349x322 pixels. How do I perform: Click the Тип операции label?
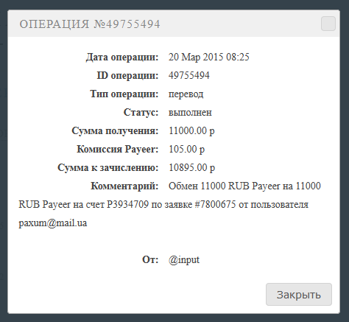click(124, 94)
